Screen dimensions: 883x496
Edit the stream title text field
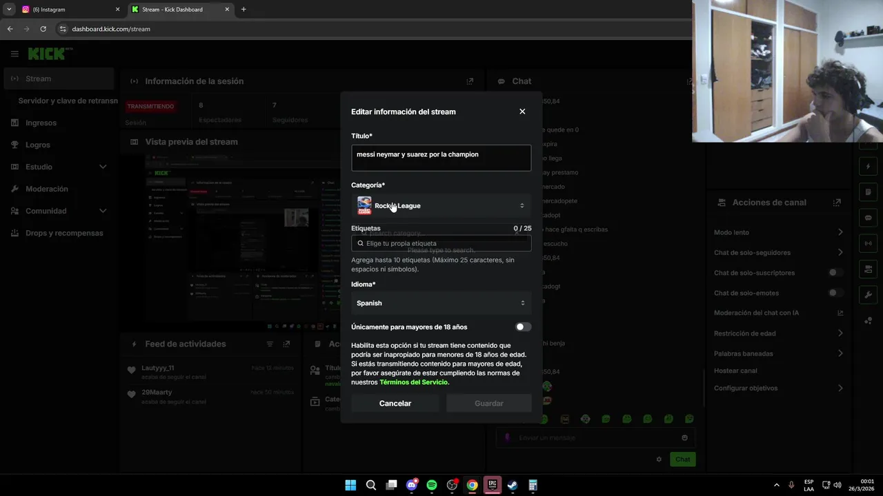pyautogui.click(x=441, y=158)
